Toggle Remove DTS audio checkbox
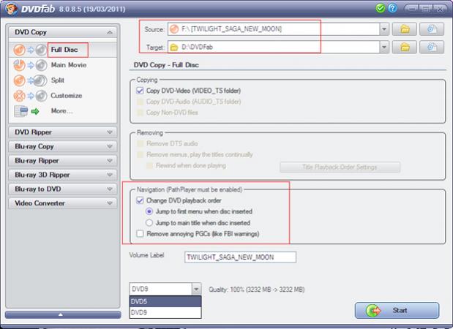Image resolution: width=453 pixels, height=329 pixels. point(140,144)
